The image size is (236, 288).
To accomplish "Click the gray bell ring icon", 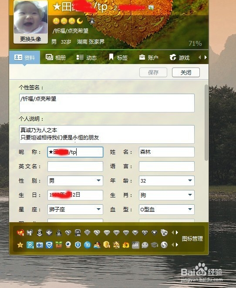I will pos(164,233).
